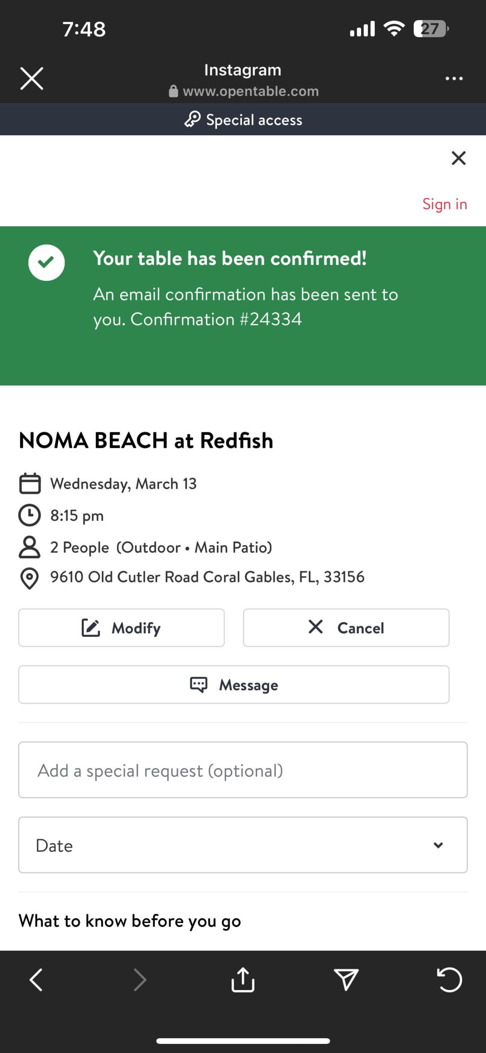
Task: Tap the Date dropdown chevron arrow
Action: [x=438, y=845]
